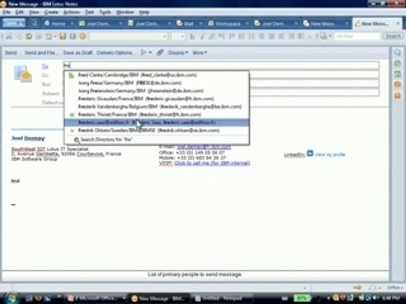Select Fred Clarke/Cambridge/IBM suggestion
The height and width of the screenshot is (304, 406).
coord(156,75)
